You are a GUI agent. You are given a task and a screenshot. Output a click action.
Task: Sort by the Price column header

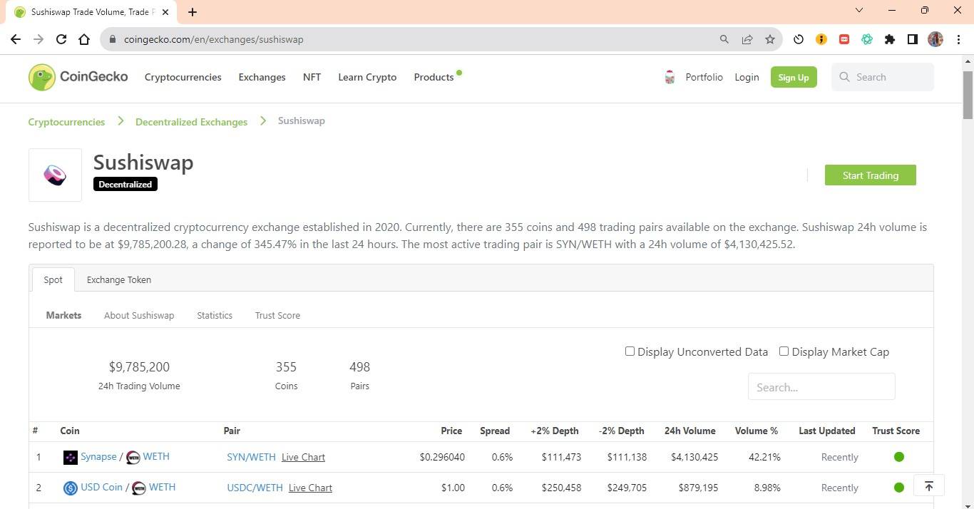pyautogui.click(x=451, y=431)
